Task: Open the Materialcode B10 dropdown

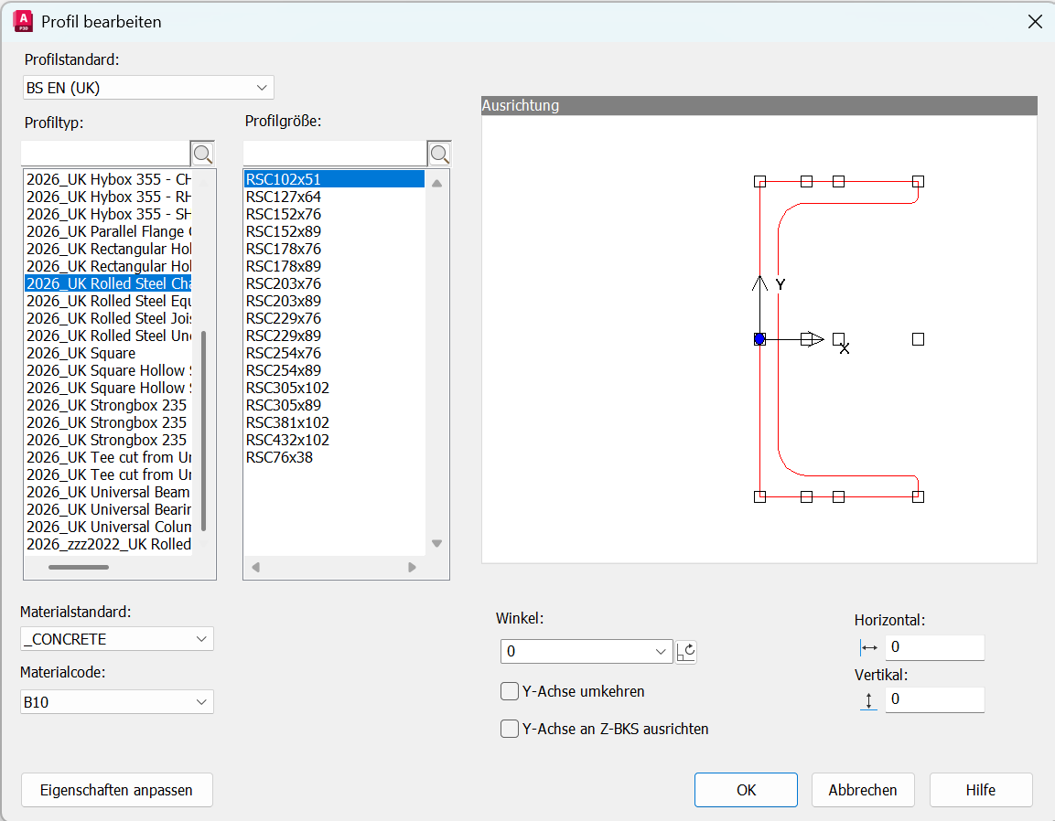Action: click(x=117, y=702)
